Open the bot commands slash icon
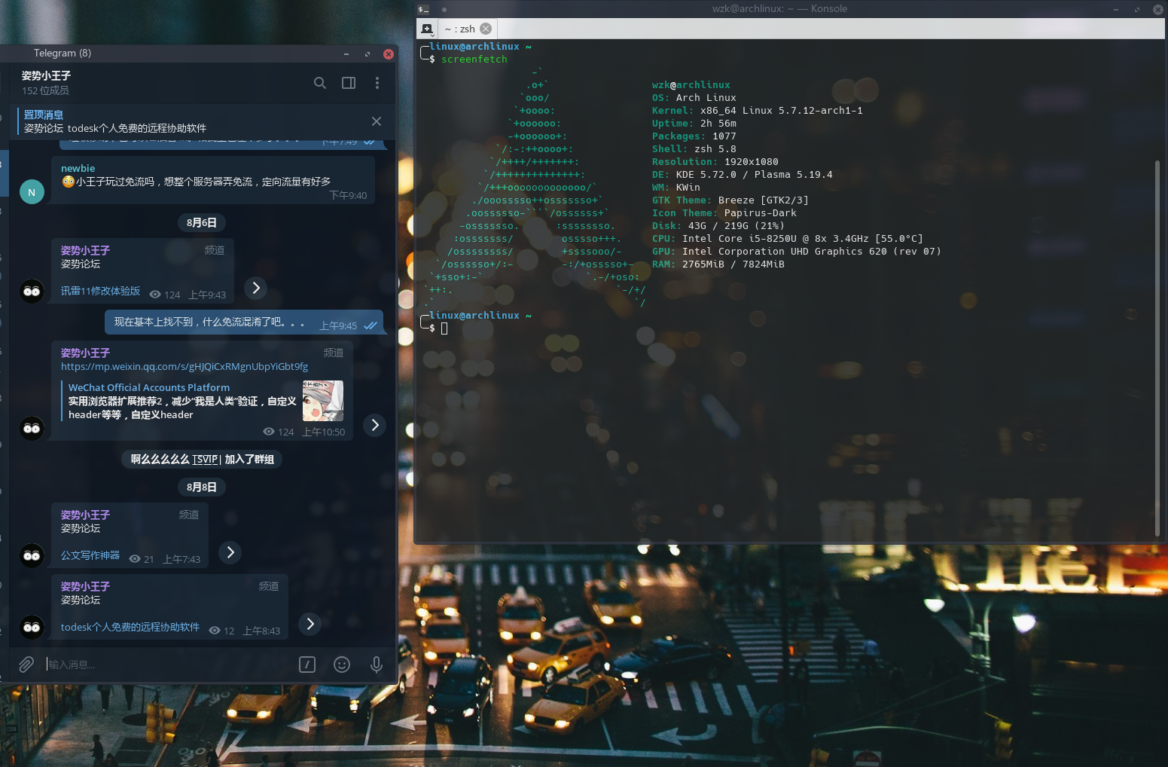 307,664
